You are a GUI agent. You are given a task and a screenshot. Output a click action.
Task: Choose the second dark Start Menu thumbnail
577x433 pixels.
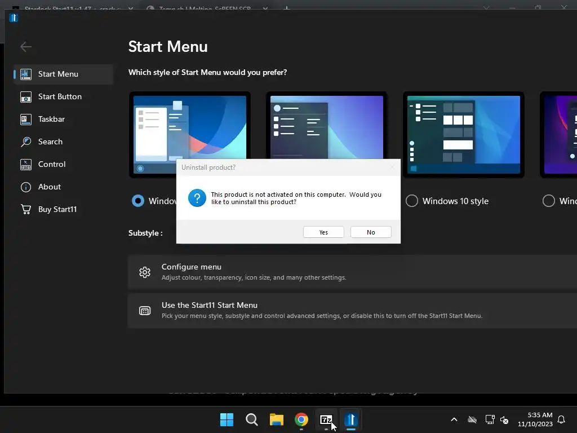[x=327, y=127]
